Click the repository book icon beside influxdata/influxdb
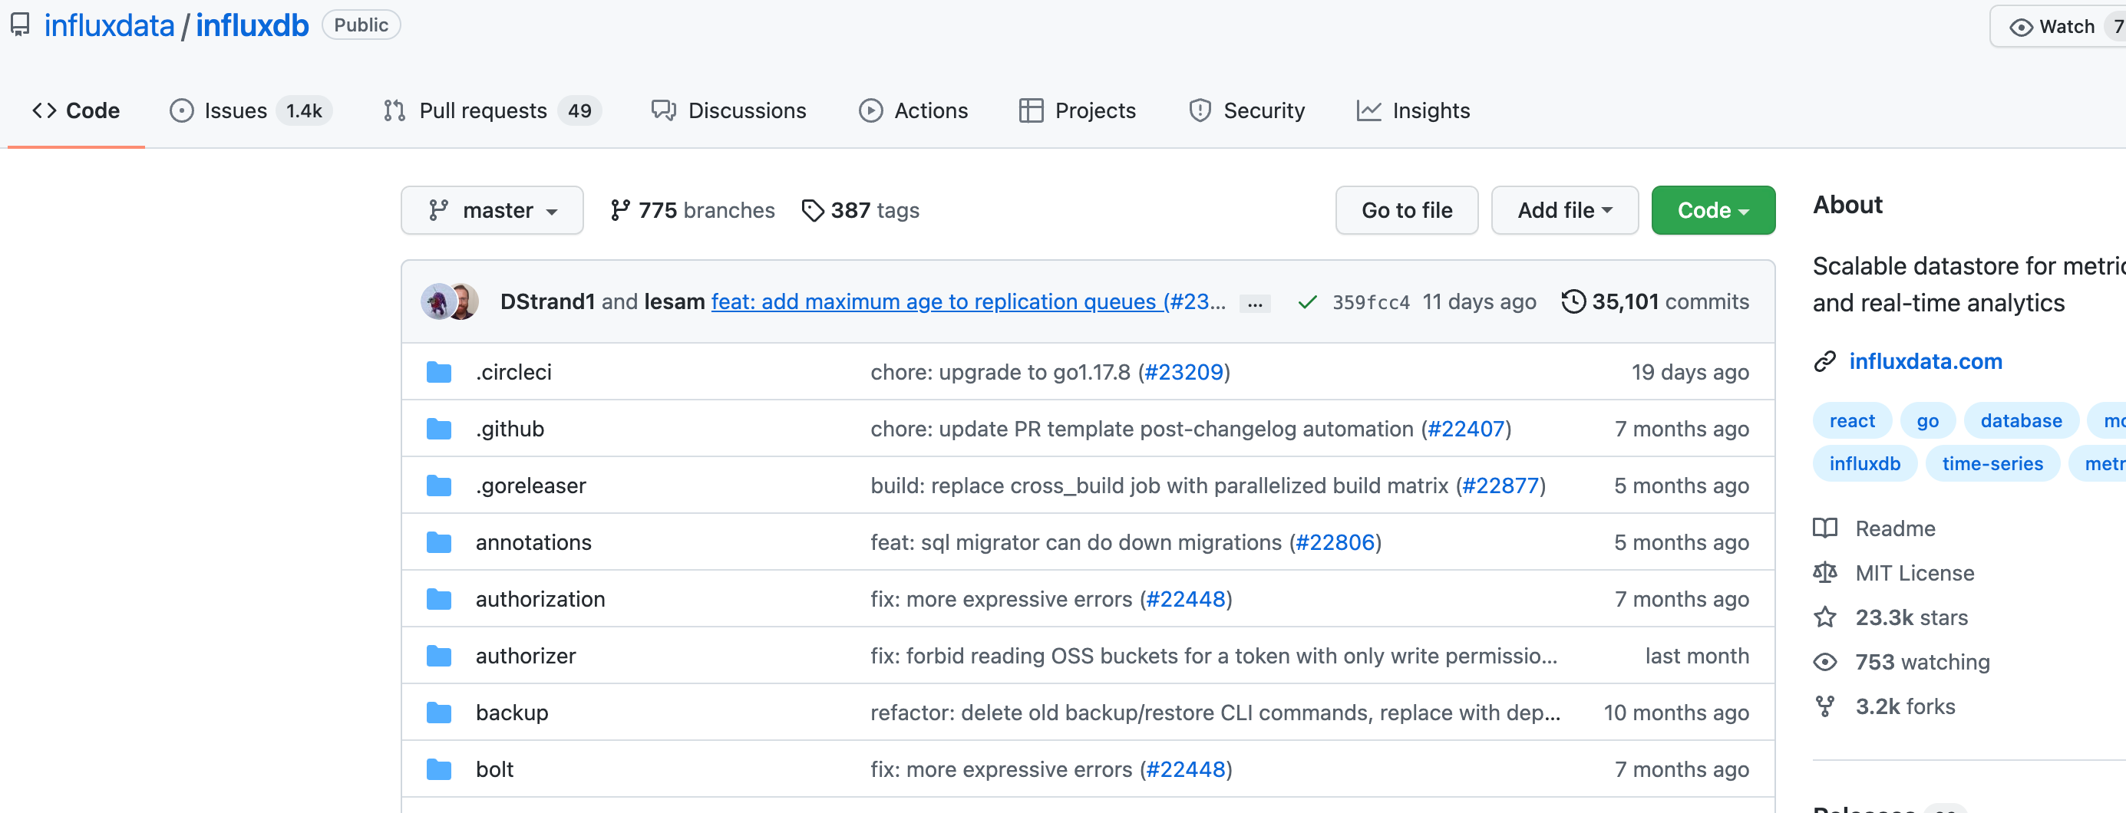 click(x=20, y=25)
